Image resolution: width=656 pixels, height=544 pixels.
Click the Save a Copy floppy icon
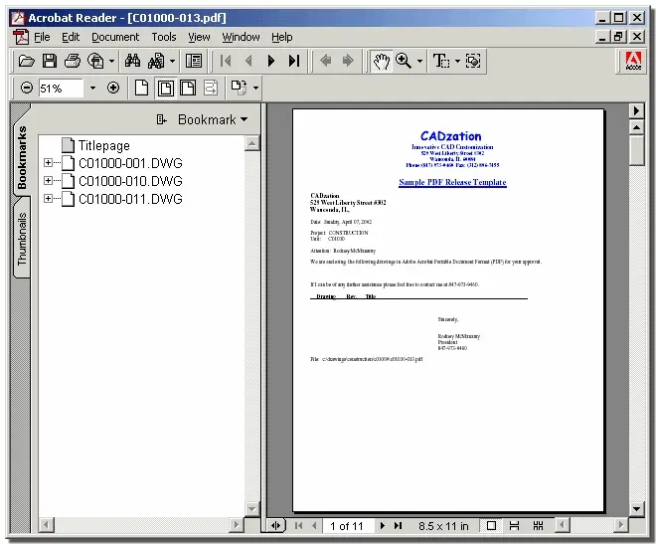[x=50, y=62]
